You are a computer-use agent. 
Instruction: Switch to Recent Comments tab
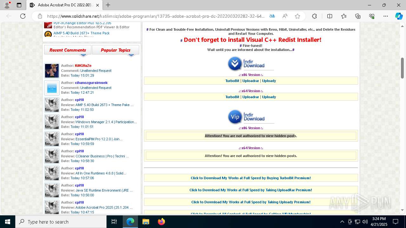click(x=68, y=50)
